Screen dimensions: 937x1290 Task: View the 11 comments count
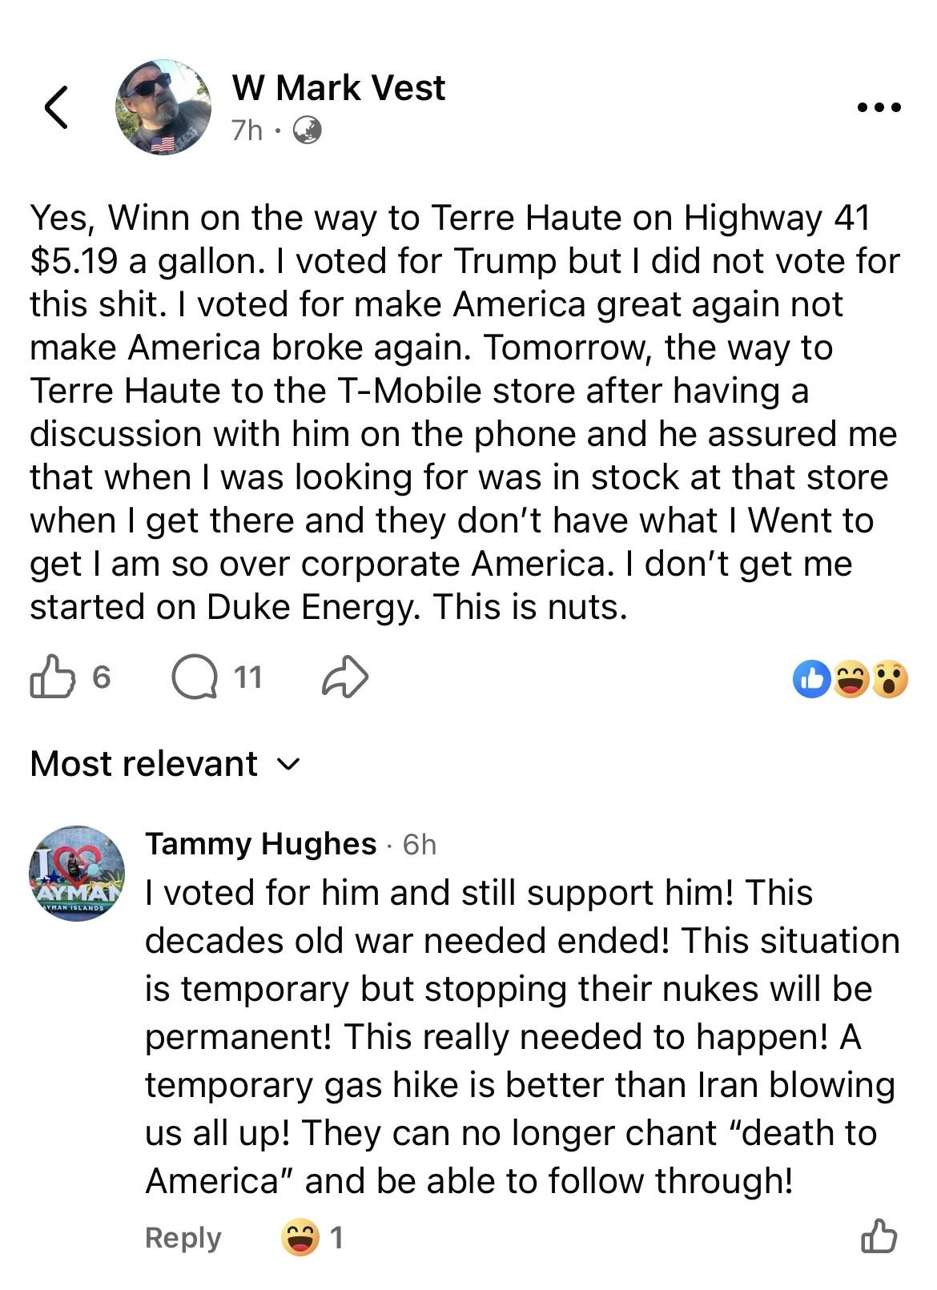coord(248,677)
